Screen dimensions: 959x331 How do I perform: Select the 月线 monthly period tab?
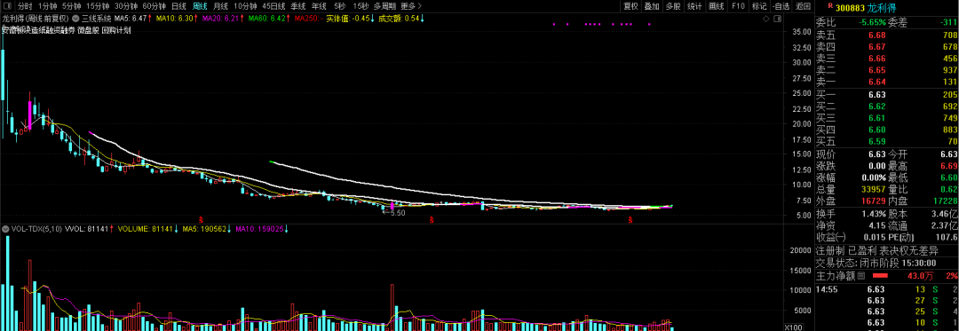220,6
